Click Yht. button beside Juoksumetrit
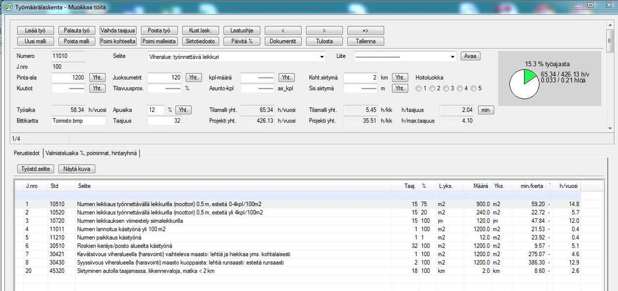The image size is (618, 291). pyautogui.click(x=194, y=78)
